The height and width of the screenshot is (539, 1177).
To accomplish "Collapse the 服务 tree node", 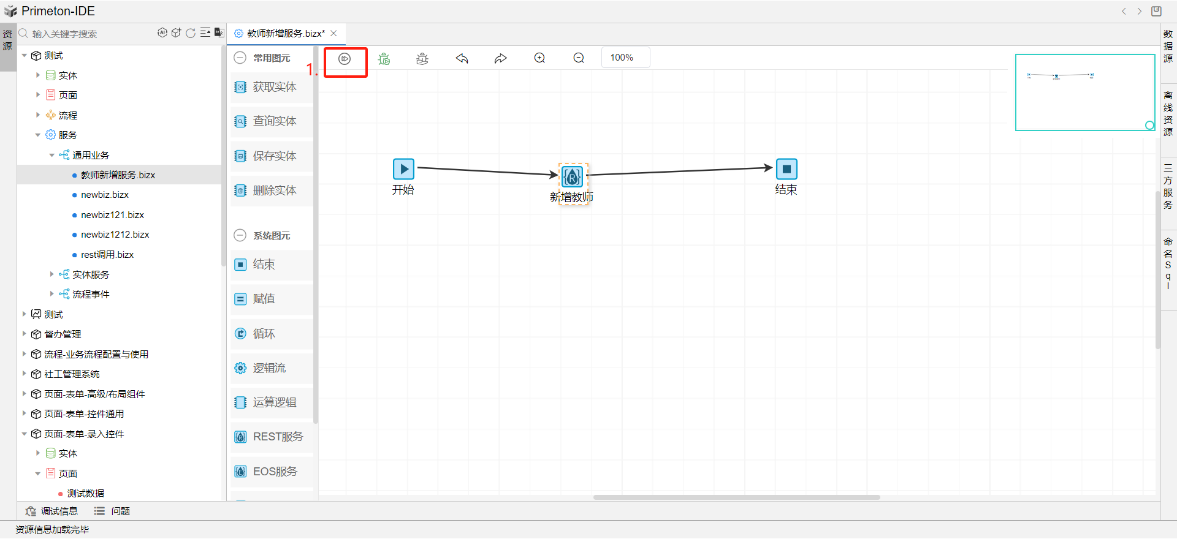I will [x=38, y=135].
